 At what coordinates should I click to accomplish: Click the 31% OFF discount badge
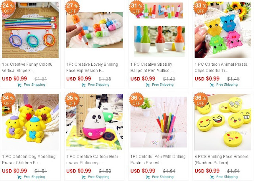(136, 8)
